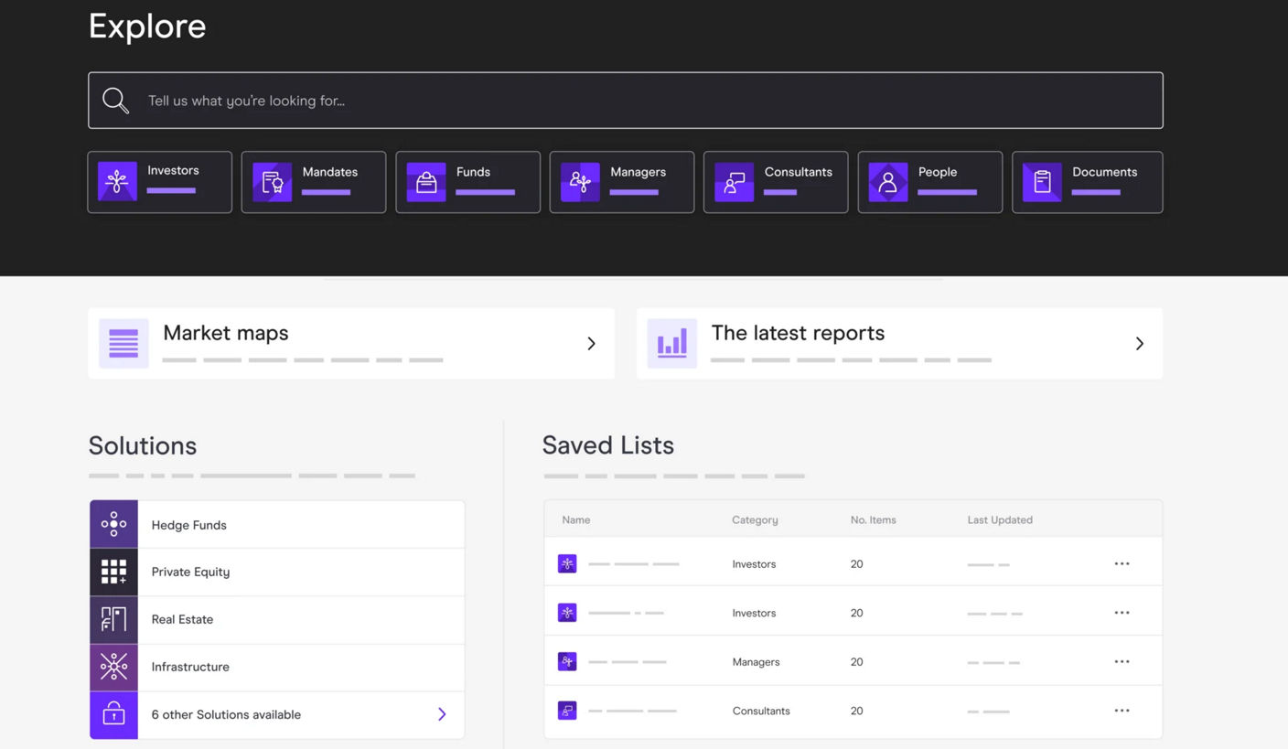This screenshot has height=749, width=1288.
Task: Expand 6 other Solutions available arrow
Action: coord(442,714)
